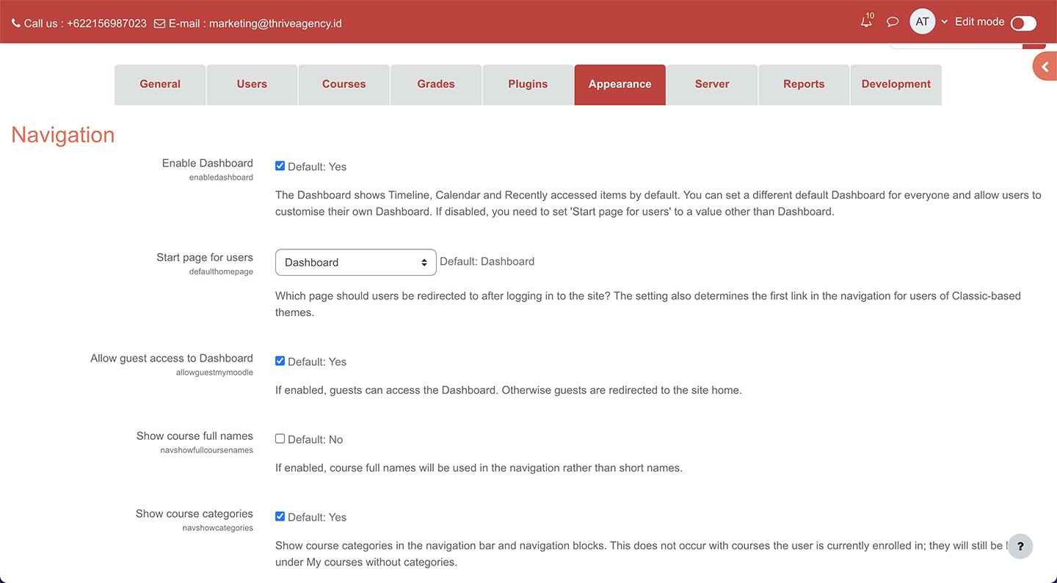The width and height of the screenshot is (1057, 583).
Task: Go to the Development tab
Action: coord(896,84)
